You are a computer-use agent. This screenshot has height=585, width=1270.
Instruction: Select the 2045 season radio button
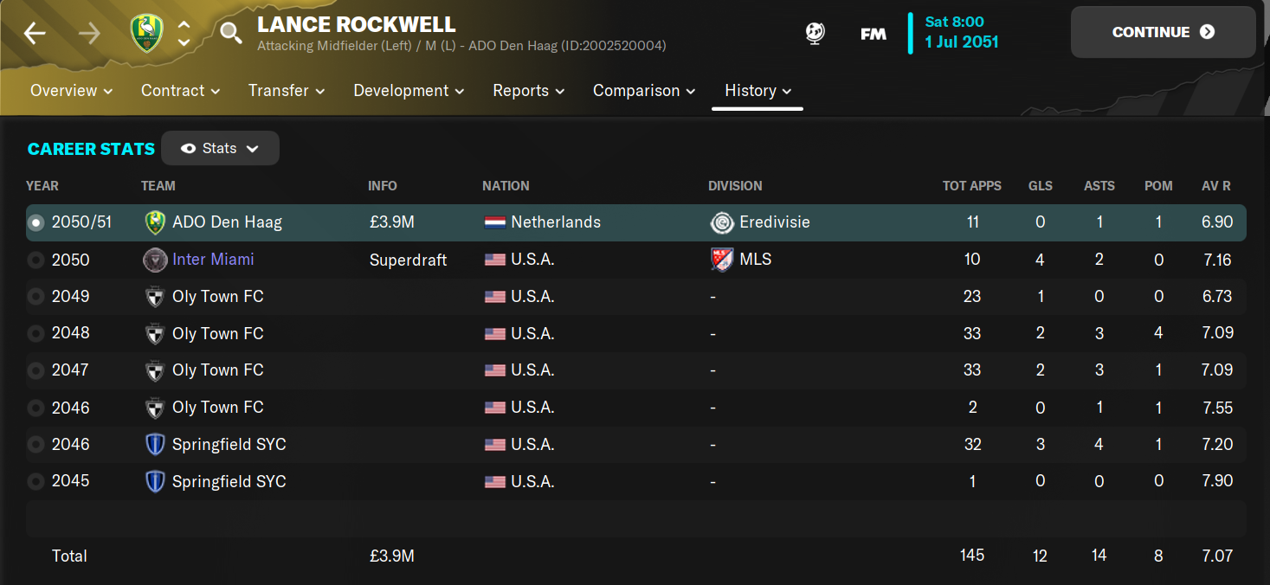pos(35,481)
